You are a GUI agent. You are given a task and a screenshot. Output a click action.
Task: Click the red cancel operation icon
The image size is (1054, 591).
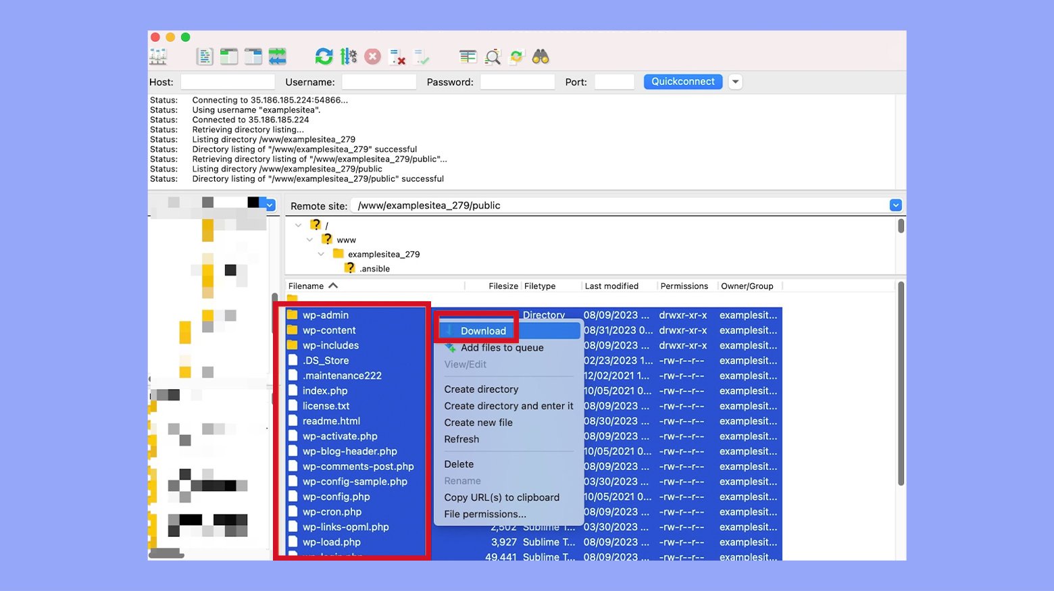[372, 57]
